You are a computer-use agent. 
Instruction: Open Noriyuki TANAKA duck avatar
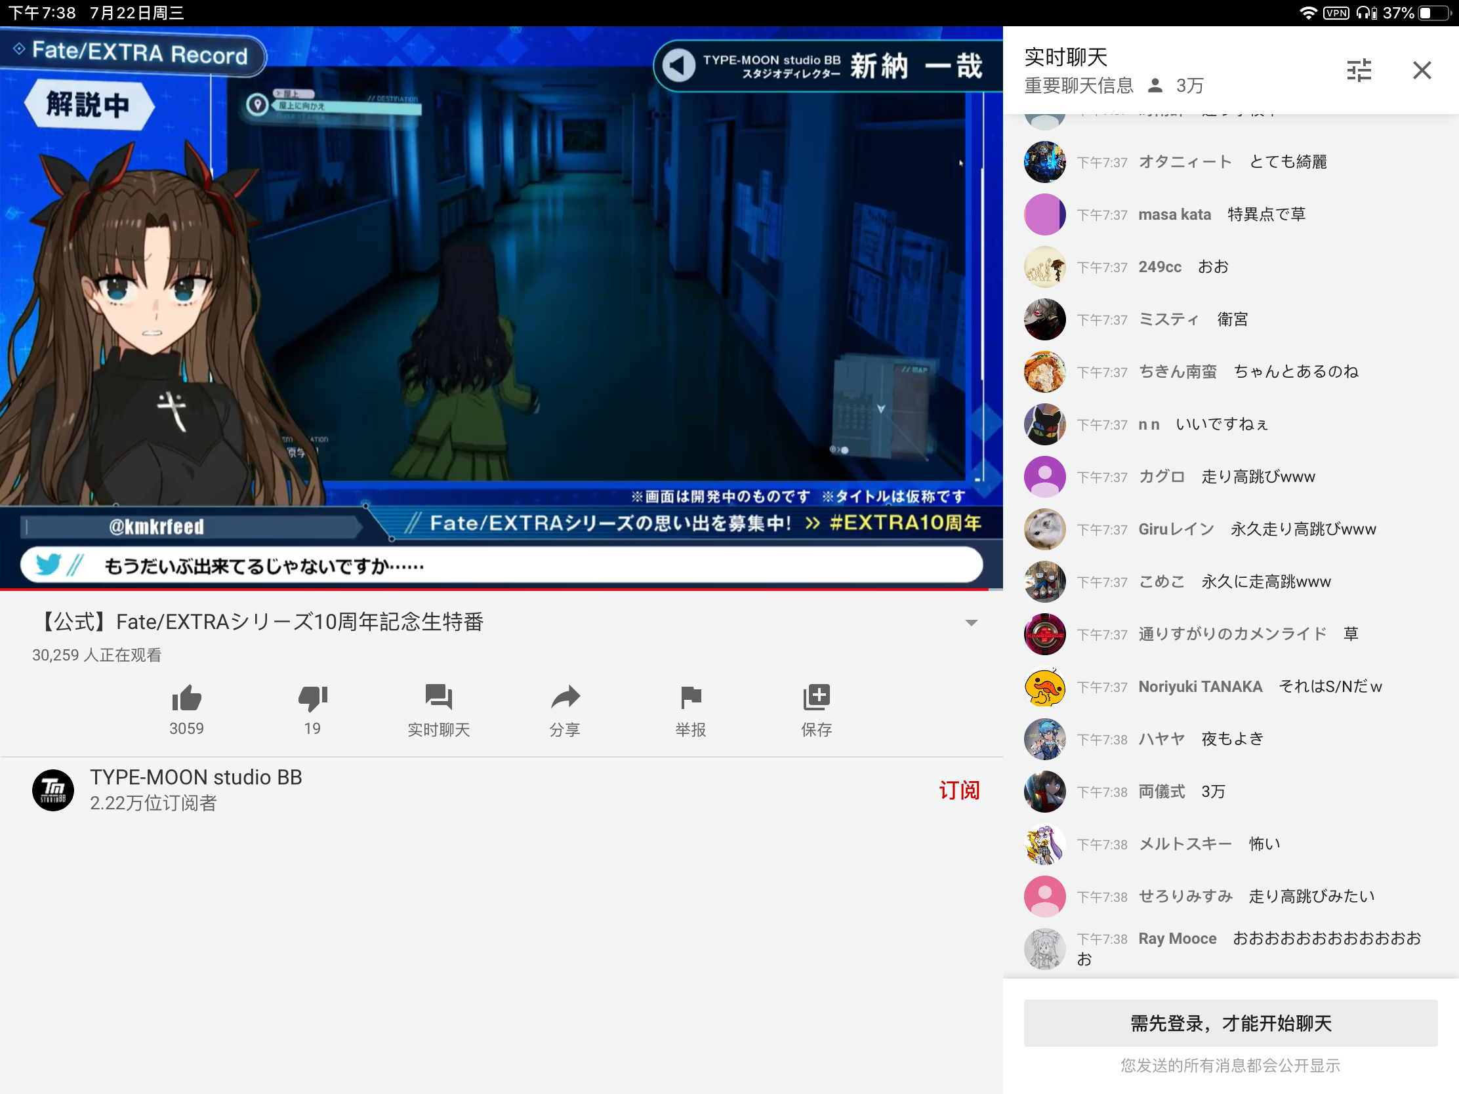(1045, 687)
